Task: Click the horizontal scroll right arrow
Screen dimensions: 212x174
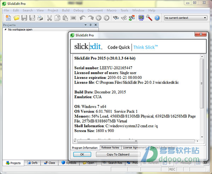Action: click(x=198, y=141)
